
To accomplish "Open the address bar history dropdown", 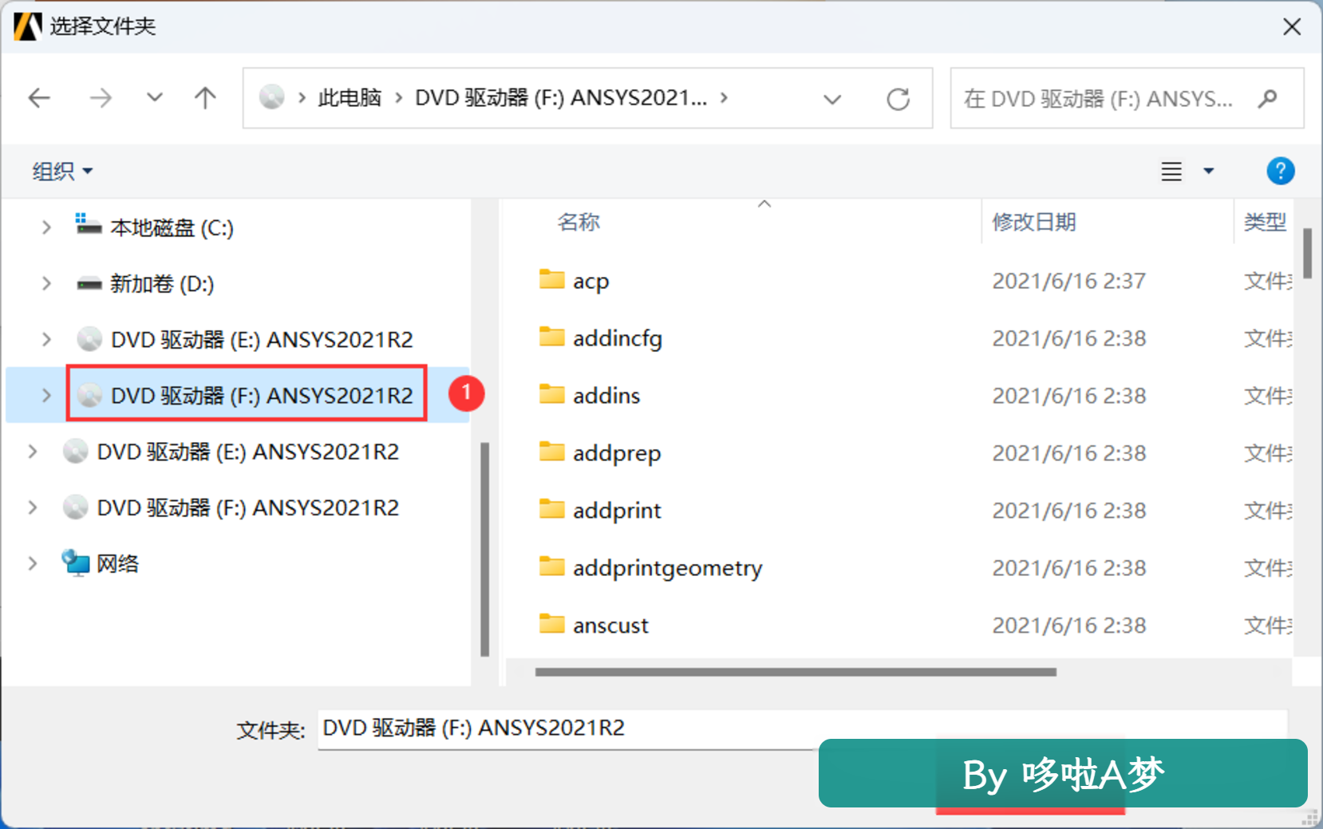I will [x=832, y=99].
